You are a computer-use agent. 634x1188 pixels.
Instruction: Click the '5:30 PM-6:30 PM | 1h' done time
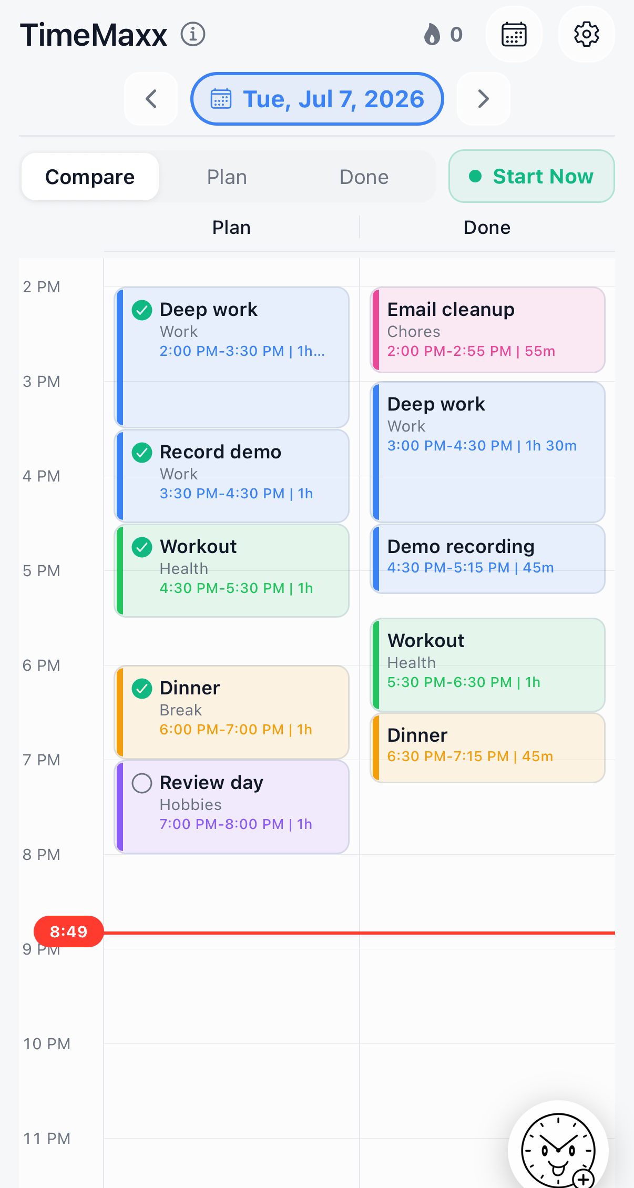click(464, 682)
